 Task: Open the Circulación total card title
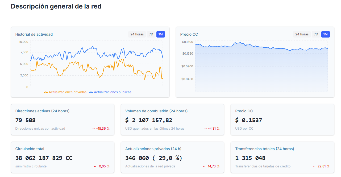[30, 149]
